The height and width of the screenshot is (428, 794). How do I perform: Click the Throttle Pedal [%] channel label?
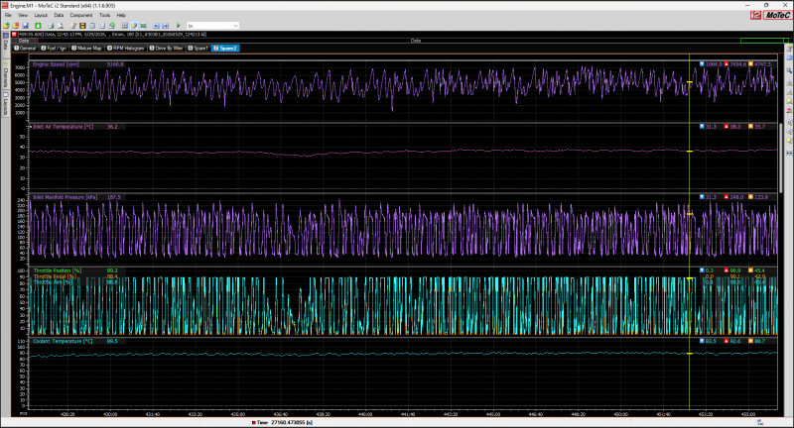[x=55, y=276]
